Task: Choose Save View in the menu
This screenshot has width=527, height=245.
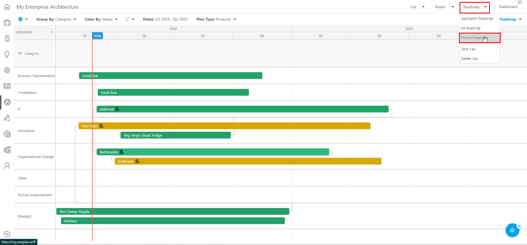Action: (x=469, y=49)
